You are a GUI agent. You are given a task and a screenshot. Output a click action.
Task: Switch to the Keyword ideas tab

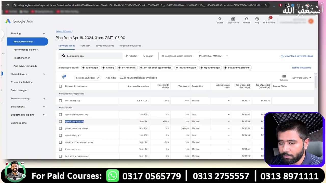pos(67,46)
